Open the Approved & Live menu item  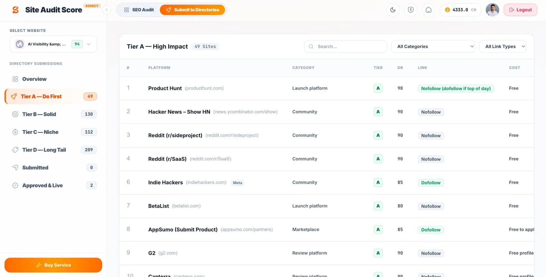pyautogui.click(x=53, y=185)
